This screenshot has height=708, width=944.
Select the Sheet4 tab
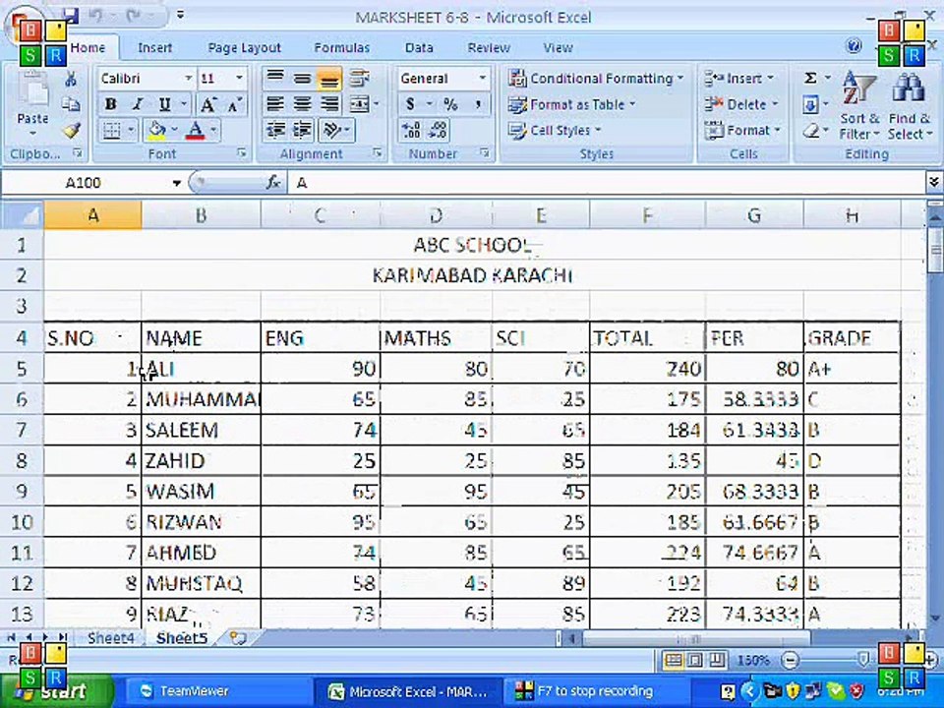coord(110,637)
